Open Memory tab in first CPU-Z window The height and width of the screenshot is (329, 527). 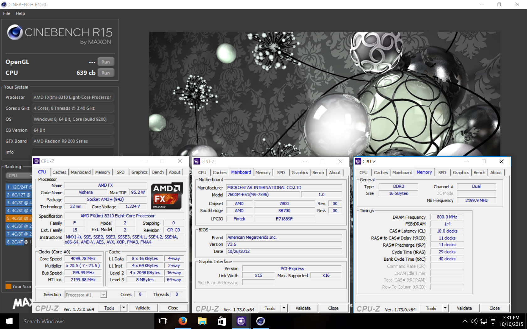pyautogui.click(x=103, y=172)
